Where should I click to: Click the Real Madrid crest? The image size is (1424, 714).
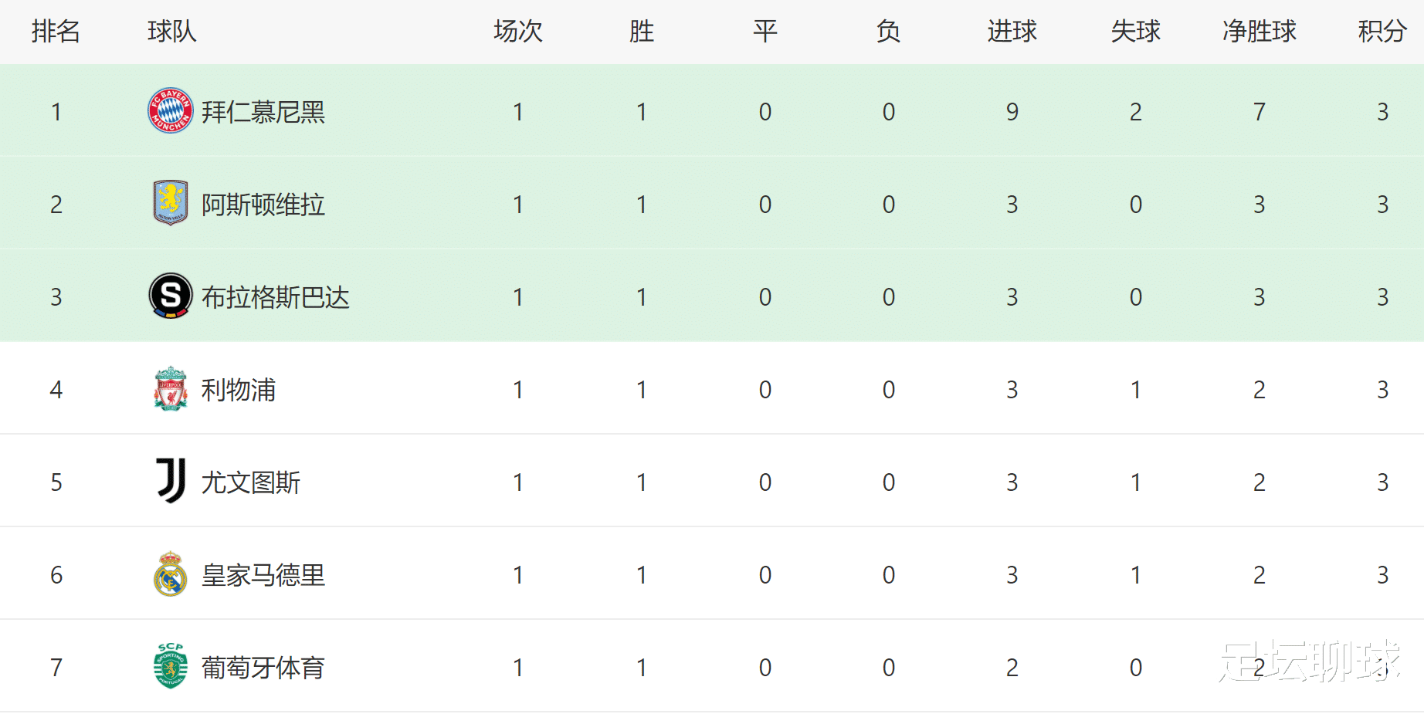(171, 574)
